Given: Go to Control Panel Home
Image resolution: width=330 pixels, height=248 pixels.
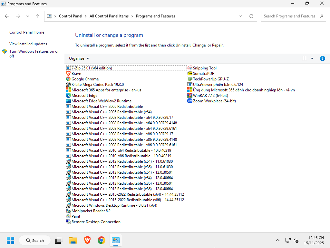Looking at the screenshot, I should (x=27, y=32).
